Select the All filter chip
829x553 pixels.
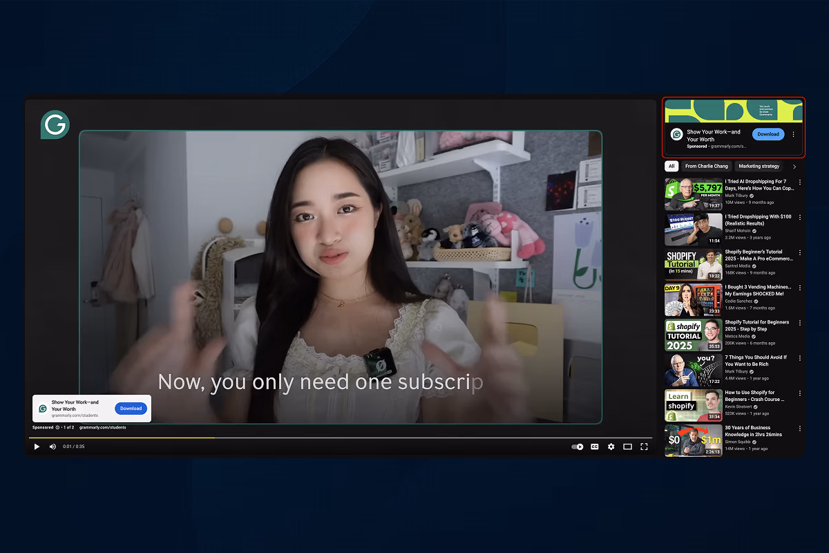[671, 166]
